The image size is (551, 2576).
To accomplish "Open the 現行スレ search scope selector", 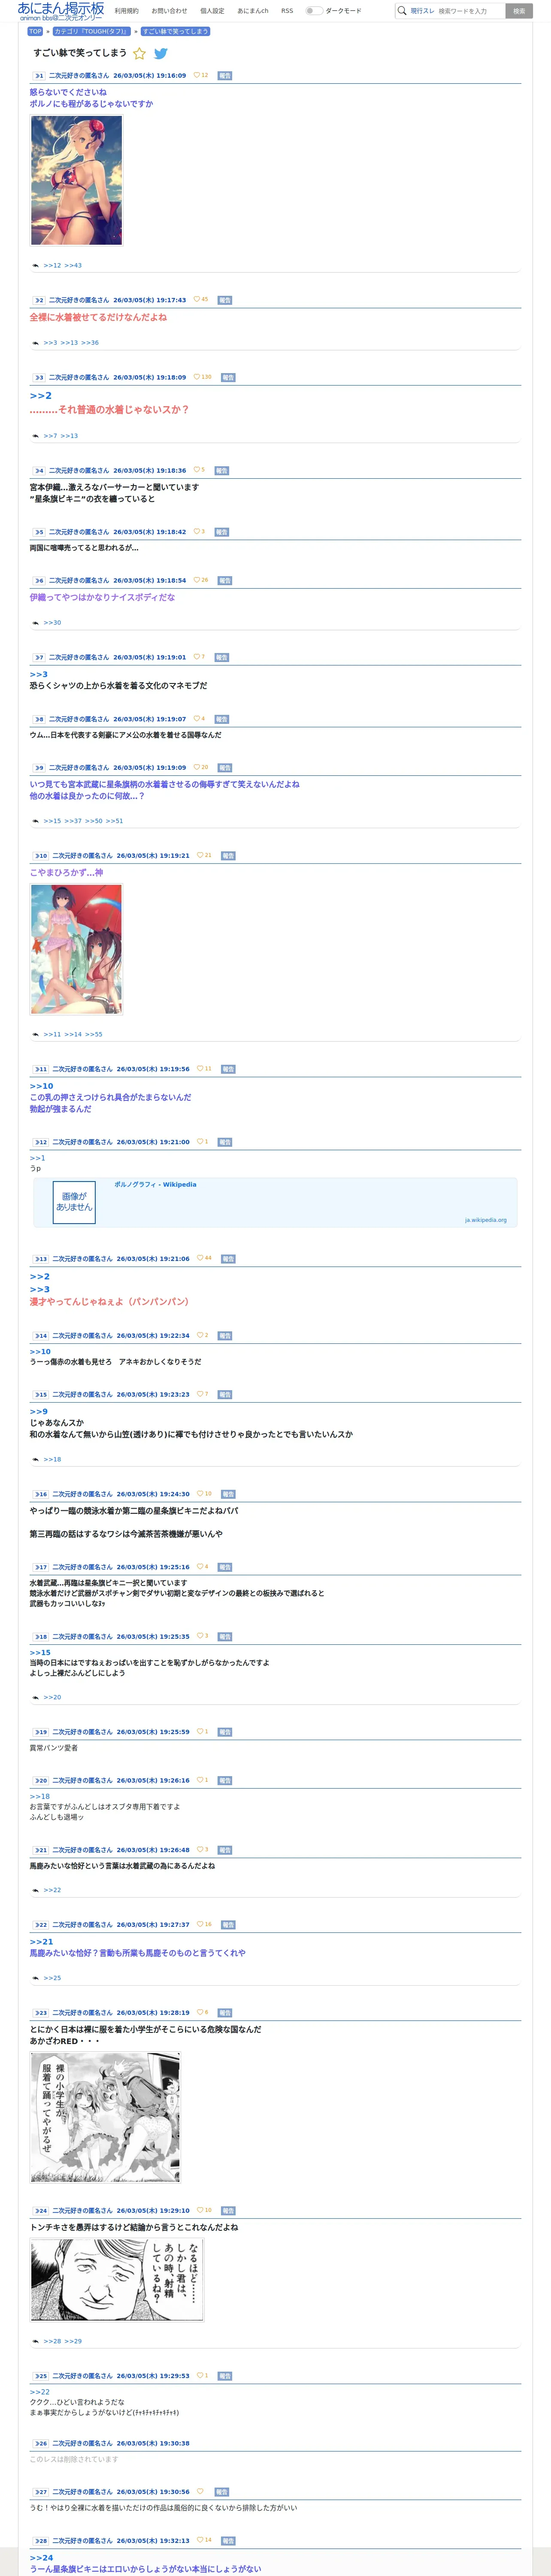I will (422, 11).
